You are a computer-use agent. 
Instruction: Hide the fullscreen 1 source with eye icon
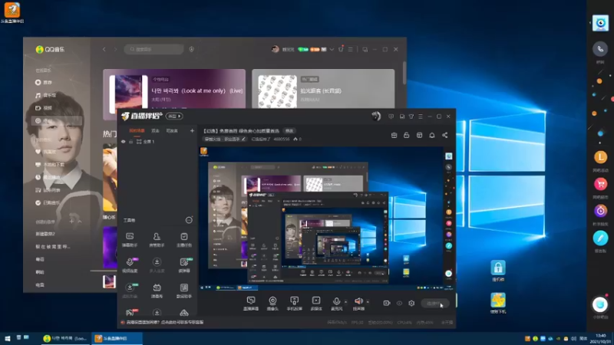tap(124, 142)
